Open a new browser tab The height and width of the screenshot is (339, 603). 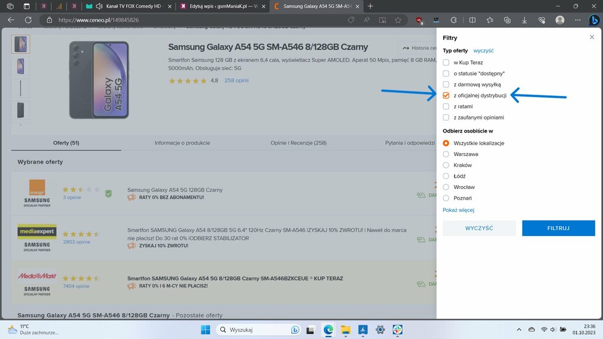(370, 6)
